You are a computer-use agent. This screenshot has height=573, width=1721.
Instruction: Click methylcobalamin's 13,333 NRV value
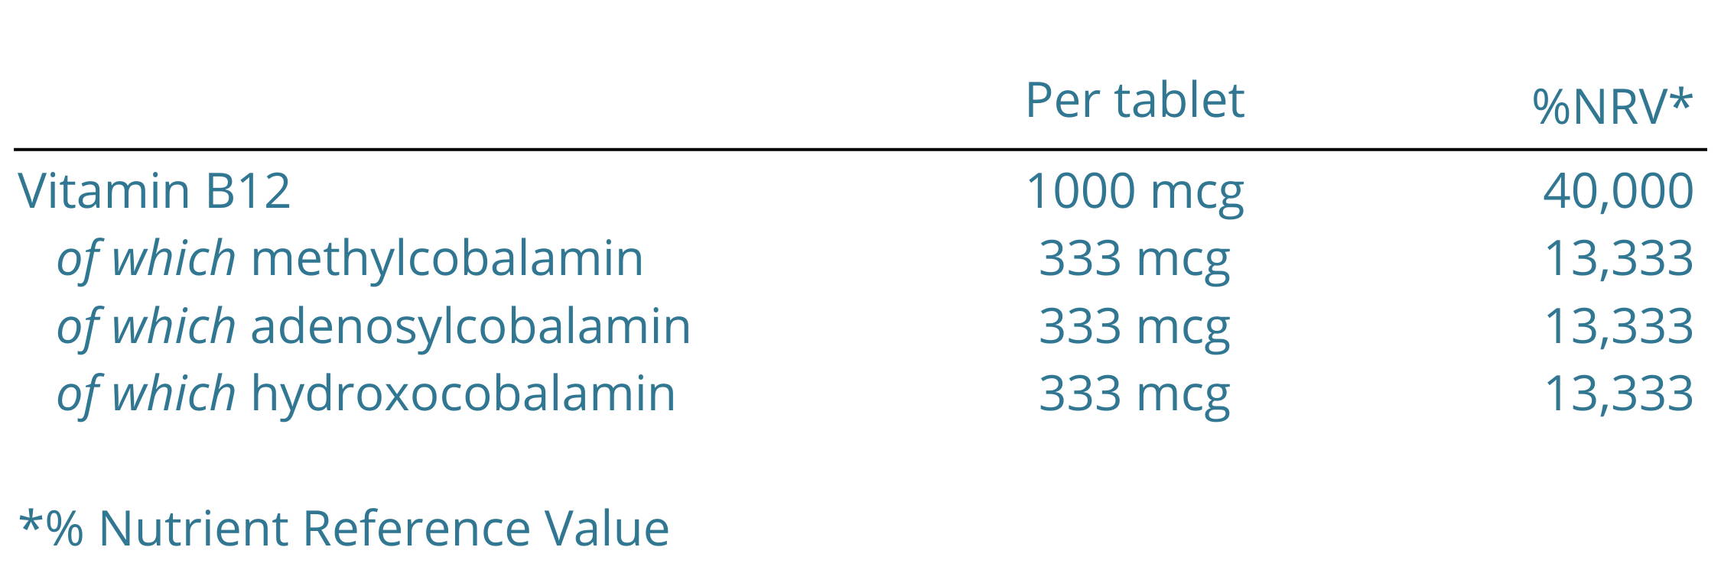[x=1619, y=260]
